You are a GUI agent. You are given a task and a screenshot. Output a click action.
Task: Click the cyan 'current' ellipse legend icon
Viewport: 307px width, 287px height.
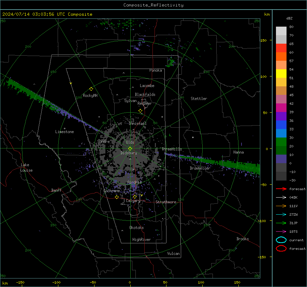tap(281, 240)
